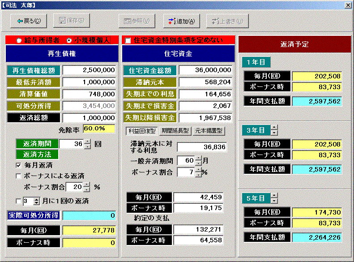Viewport: 354px width, 262px height.
Task: Click the 上書き overwrite toolbar button
Action: coord(227,21)
